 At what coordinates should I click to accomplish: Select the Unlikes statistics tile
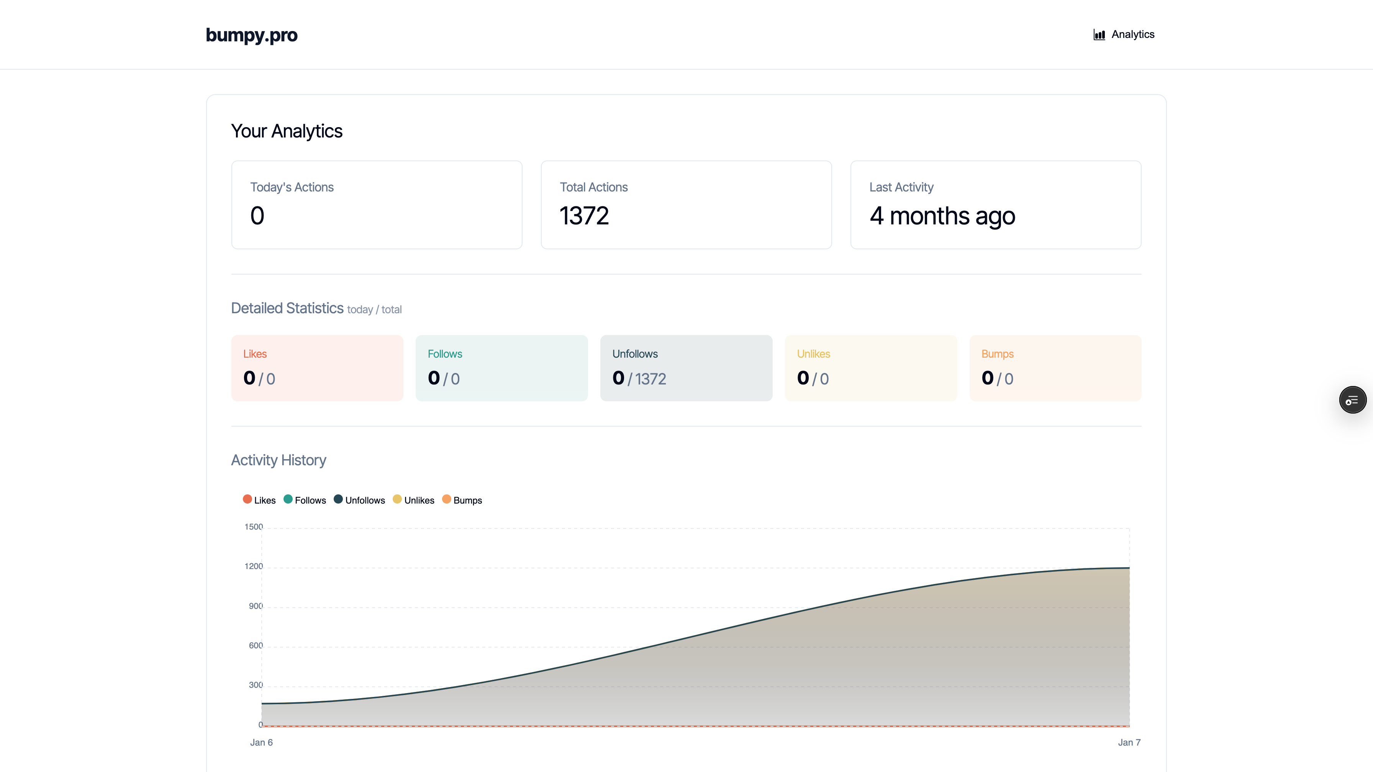pos(870,368)
